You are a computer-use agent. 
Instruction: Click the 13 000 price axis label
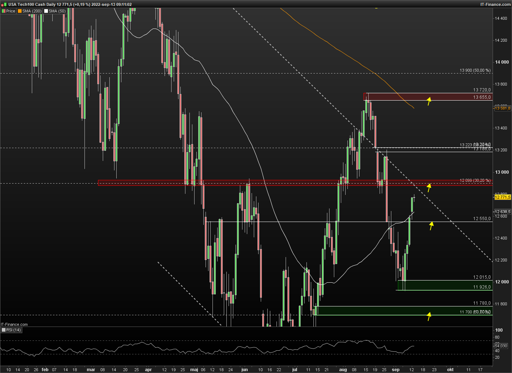tap(502, 172)
